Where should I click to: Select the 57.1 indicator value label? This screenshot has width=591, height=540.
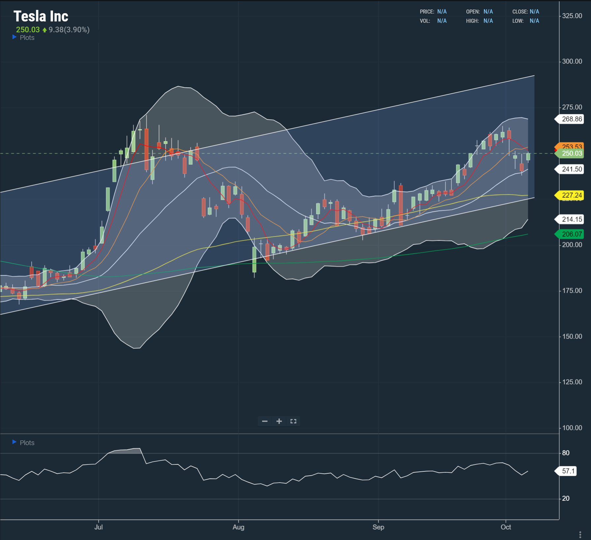[x=568, y=471]
